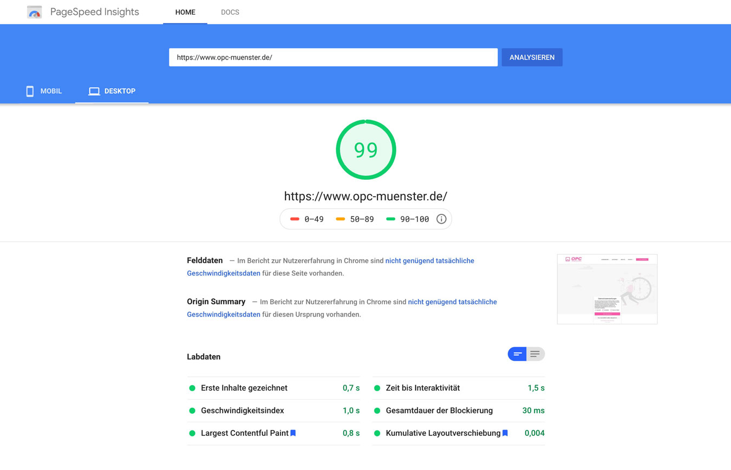The width and height of the screenshot is (731, 470).
Task: Click the Felddaten heading
Action: pyautogui.click(x=205, y=260)
